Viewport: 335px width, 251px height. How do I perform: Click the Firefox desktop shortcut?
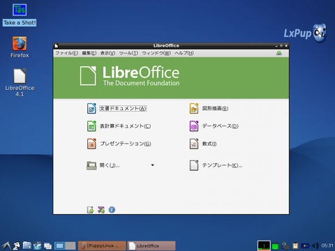[20, 47]
